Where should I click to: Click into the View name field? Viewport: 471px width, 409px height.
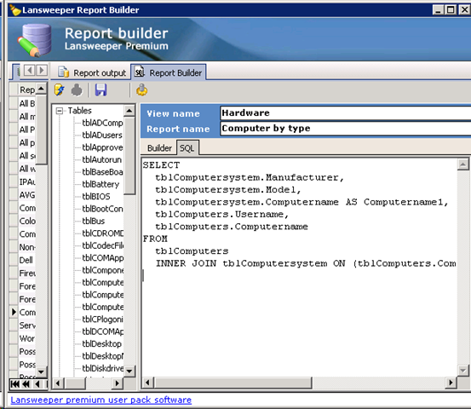pyautogui.click(x=346, y=113)
